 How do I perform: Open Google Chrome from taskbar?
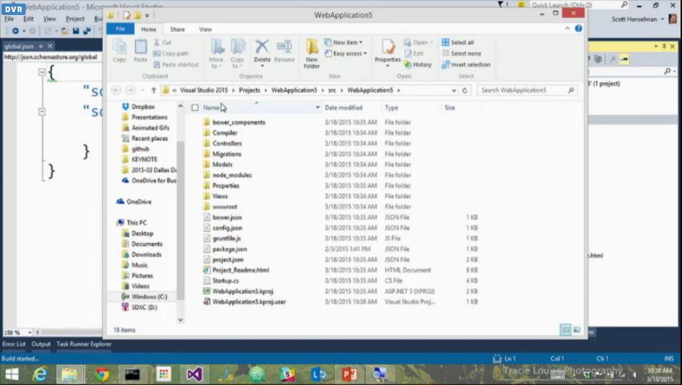[x=102, y=374]
